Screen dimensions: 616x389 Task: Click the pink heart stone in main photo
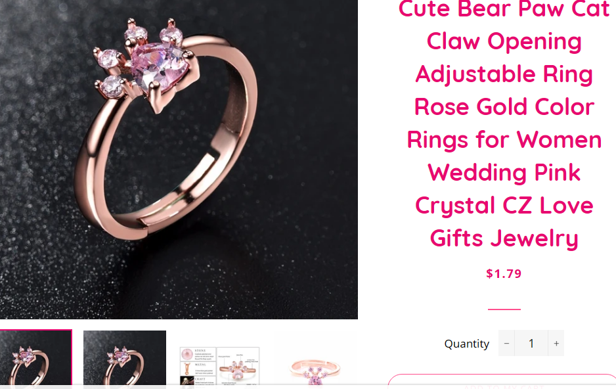157,69
